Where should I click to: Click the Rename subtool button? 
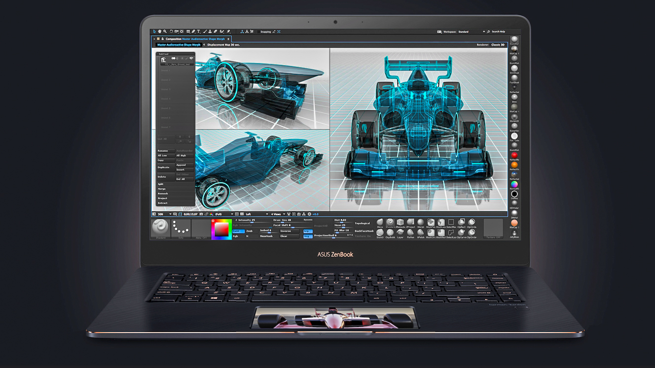pyautogui.click(x=165, y=151)
